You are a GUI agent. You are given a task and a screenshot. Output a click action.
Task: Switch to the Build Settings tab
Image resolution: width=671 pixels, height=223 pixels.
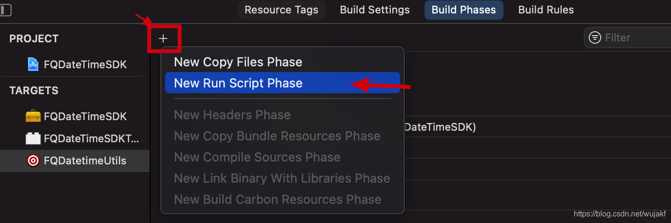(x=375, y=10)
